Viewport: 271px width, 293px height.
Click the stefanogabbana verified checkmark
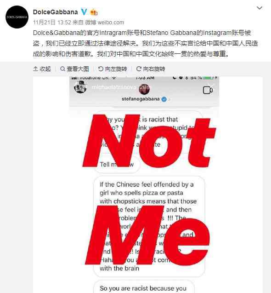point(164,99)
